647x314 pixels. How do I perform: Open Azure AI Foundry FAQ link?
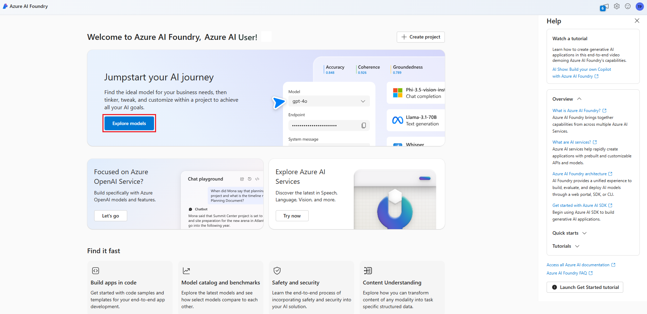[x=570, y=273]
